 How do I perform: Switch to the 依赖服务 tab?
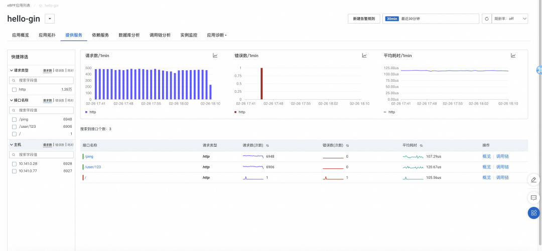point(100,35)
